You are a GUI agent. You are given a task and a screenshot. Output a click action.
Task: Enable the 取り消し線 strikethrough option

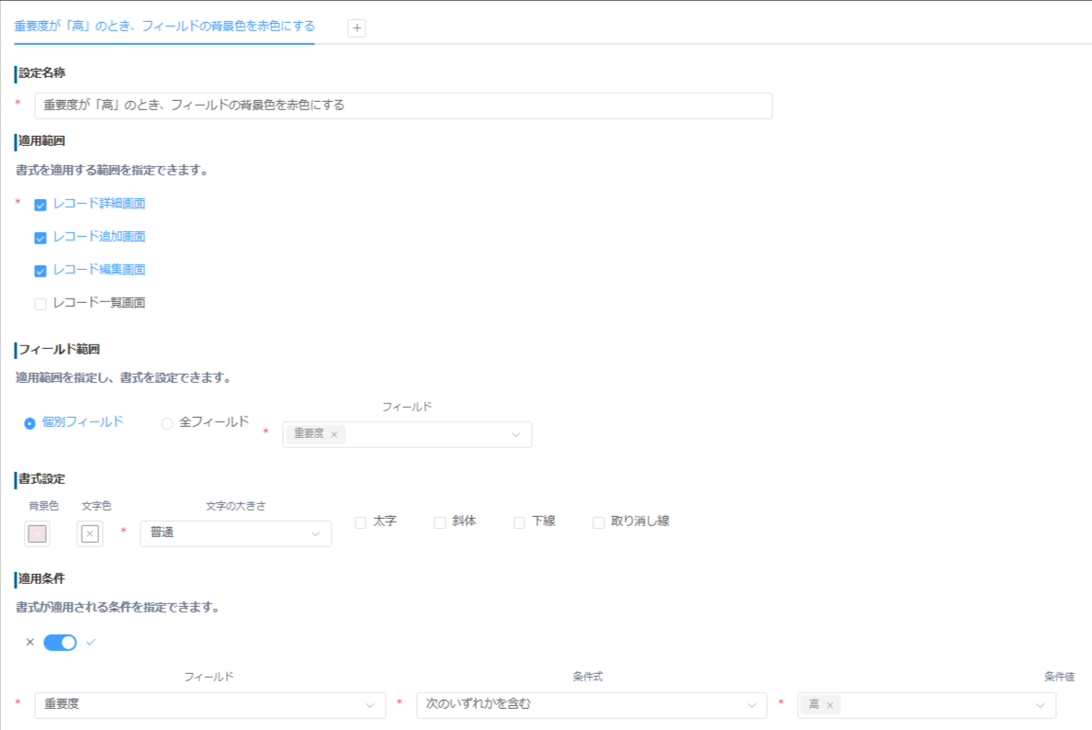click(599, 522)
